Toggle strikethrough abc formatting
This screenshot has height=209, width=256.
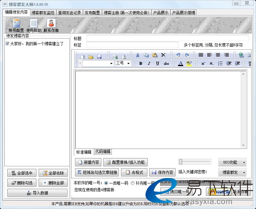tap(166, 63)
